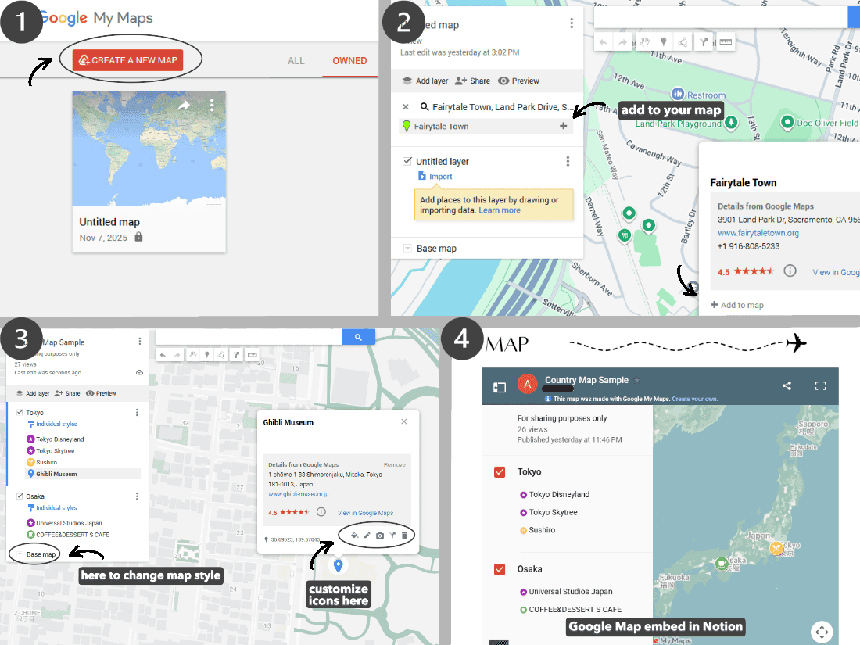The width and height of the screenshot is (860, 645).
Task: Switch to the OWNED tab
Action: click(349, 60)
